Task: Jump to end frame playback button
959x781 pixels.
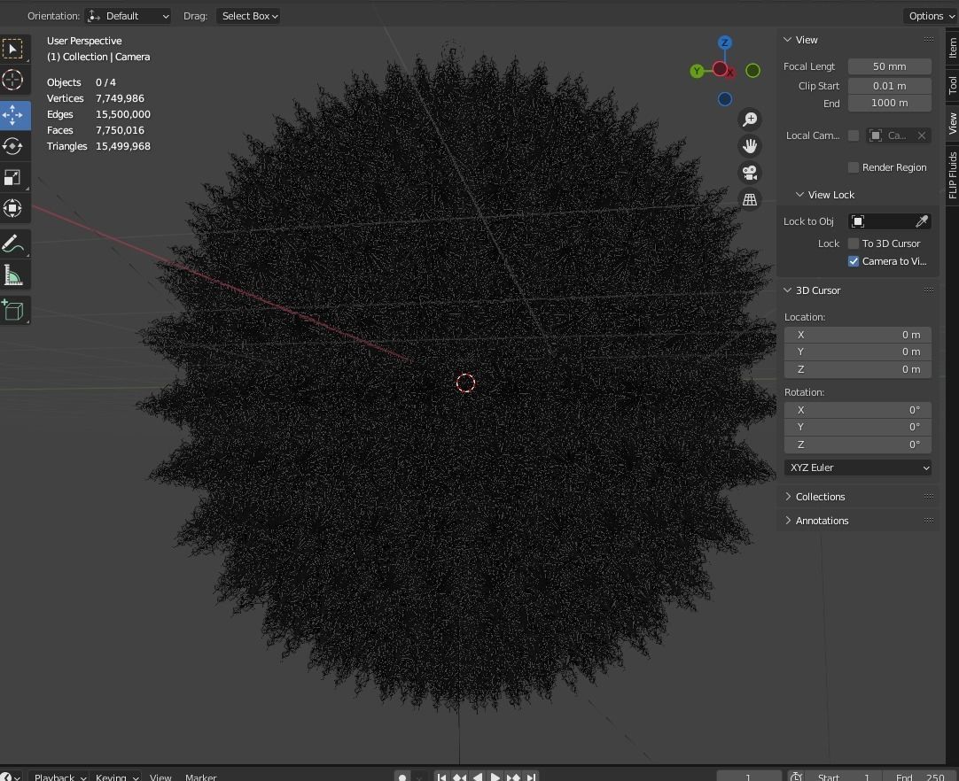Action: click(x=531, y=777)
